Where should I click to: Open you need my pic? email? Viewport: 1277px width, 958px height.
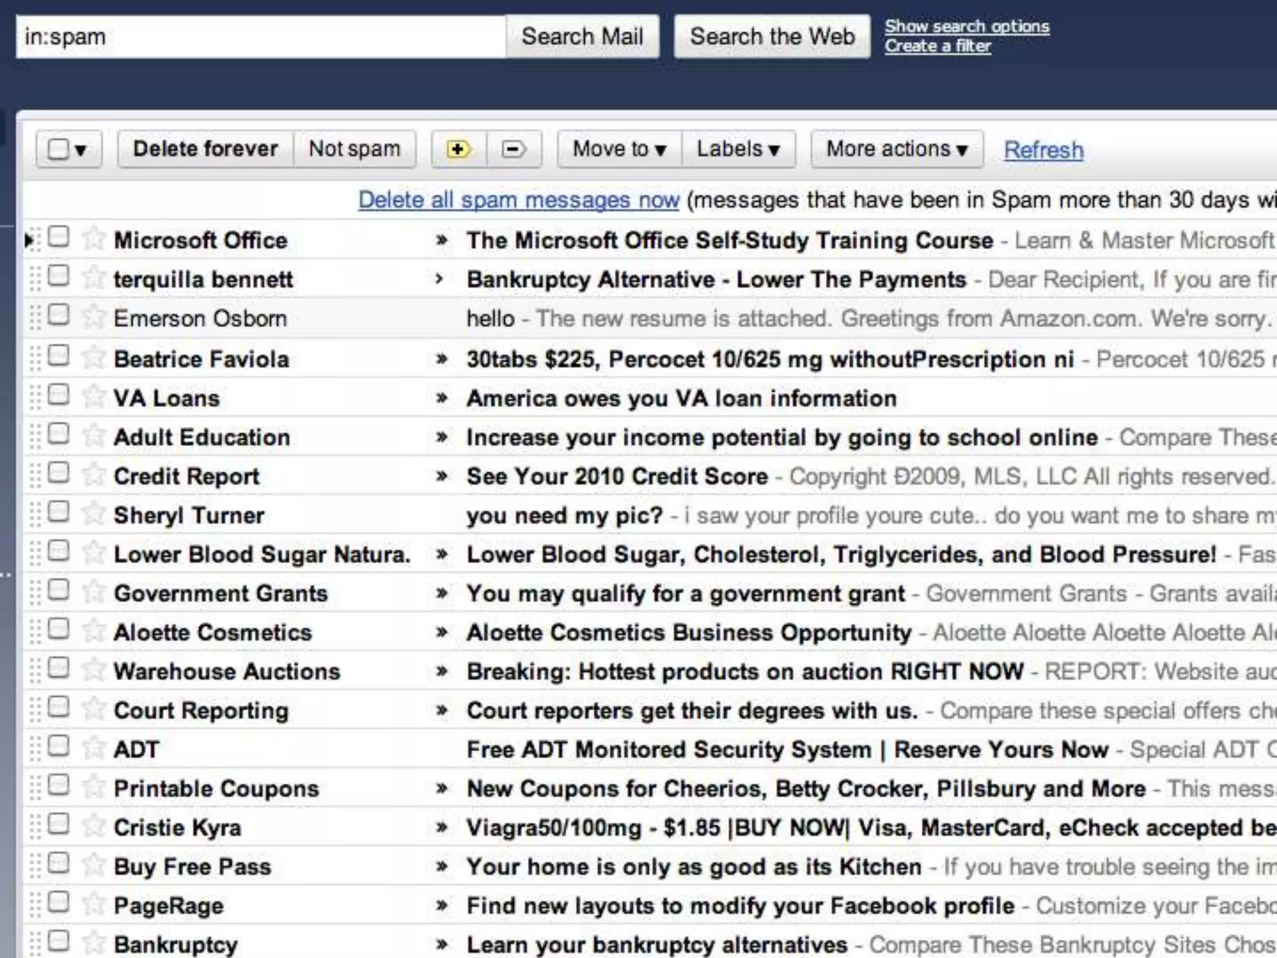point(565,516)
